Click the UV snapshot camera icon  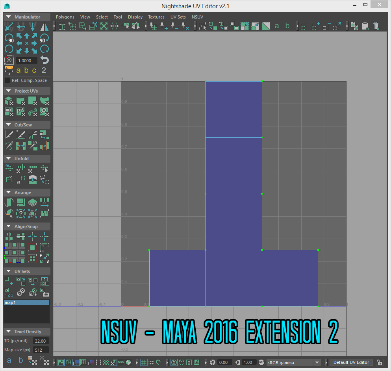[x=46, y=294]
